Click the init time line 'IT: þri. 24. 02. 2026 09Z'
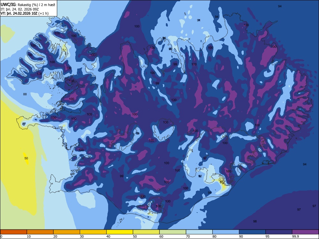Image resolution: width=319 pixels, height=239 pixels. (x=20, y=9)
